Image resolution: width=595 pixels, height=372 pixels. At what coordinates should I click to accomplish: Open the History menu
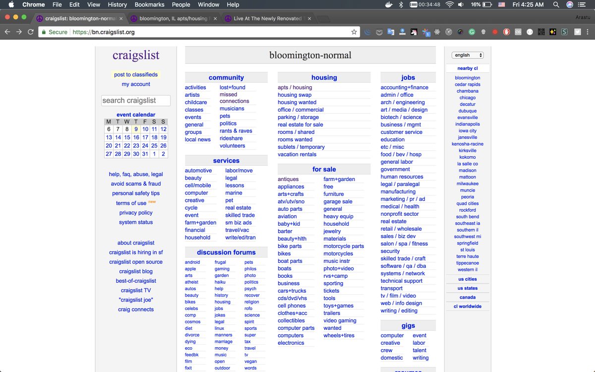pyautogui.click(x=118, y=4)
